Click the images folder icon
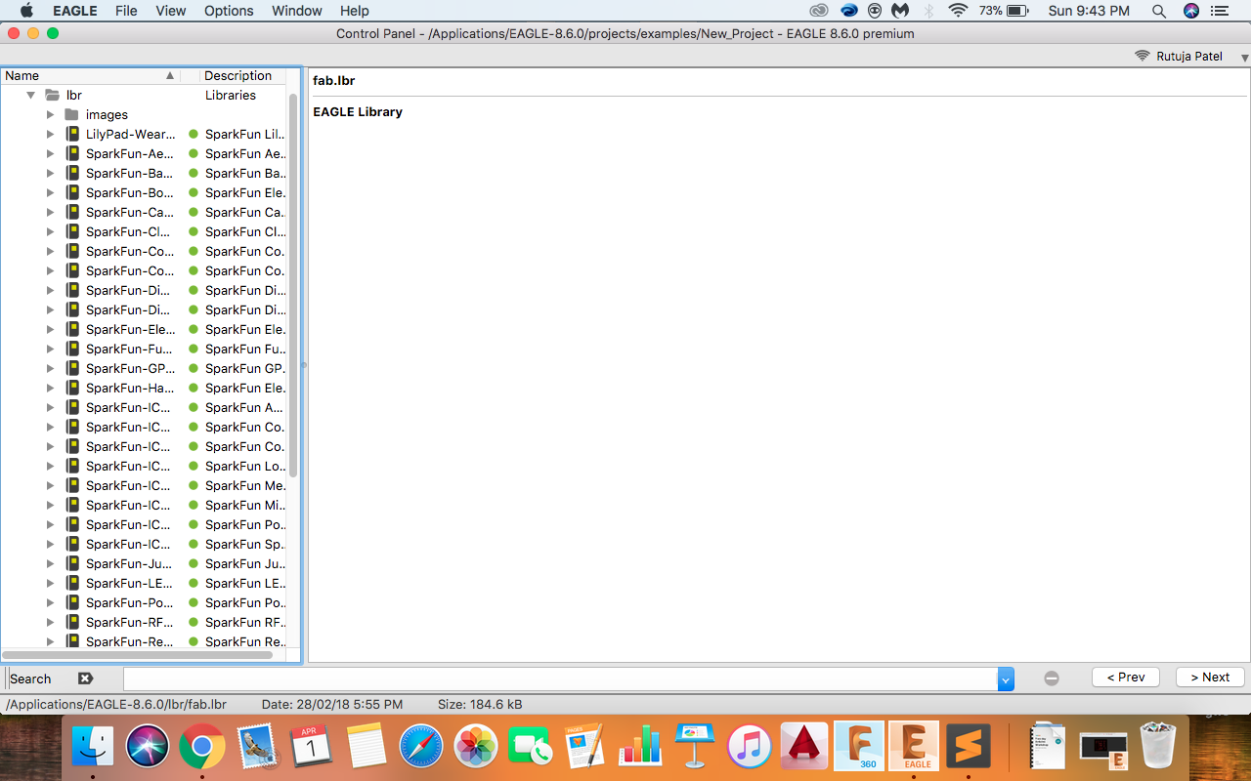The image size is (1251, 781). [72, 114]
